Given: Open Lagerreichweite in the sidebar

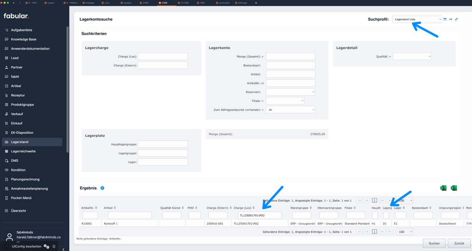Looking at the screenshot, I should tap(23, 151).
